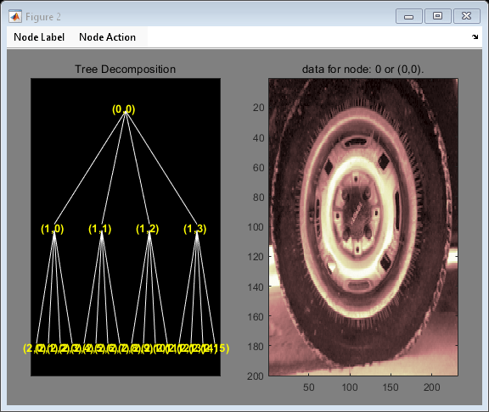Click the MATLAB logo icon in title bar
489x412 pixels.
click(15, 16)
